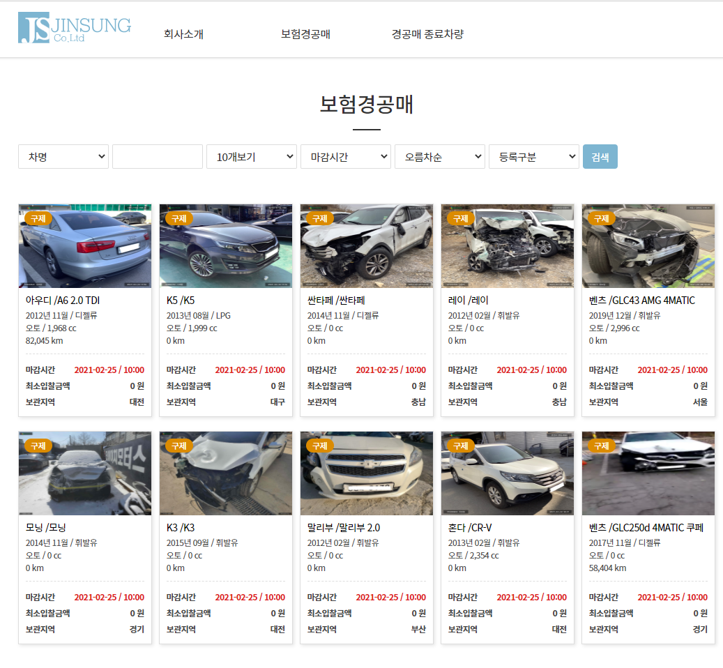This screenshot has width=723, height=668.
Task: Click the 보험경공매 page heading
Action: 367,104
